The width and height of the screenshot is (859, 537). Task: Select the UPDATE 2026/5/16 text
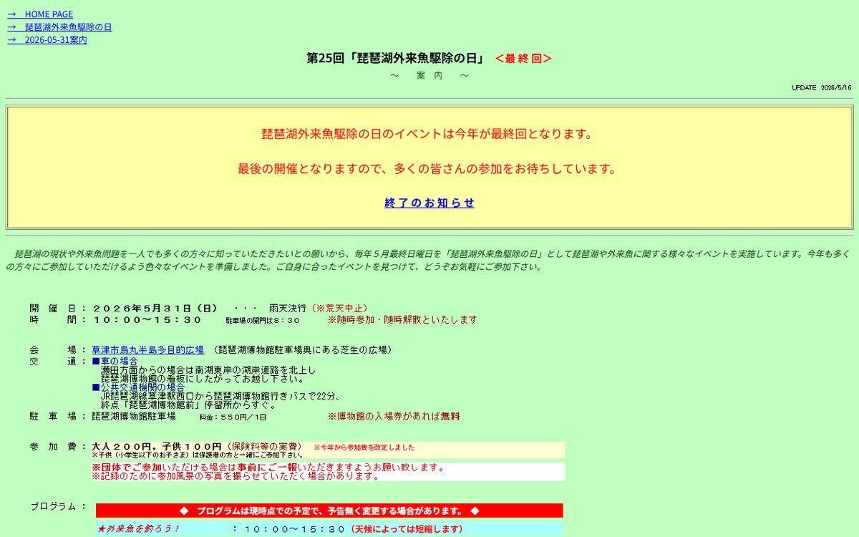coord(822,87)
